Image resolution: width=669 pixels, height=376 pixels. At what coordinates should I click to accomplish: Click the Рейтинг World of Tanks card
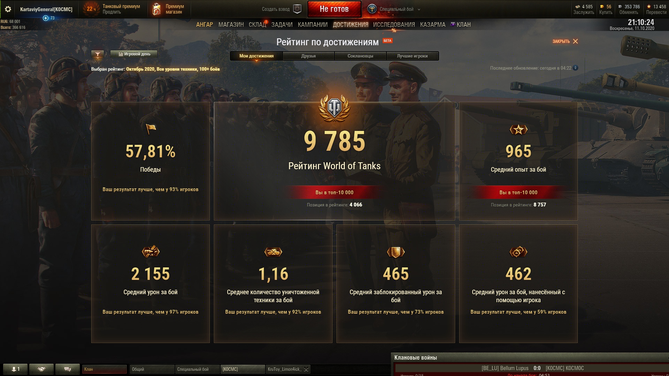pos(334,161)
